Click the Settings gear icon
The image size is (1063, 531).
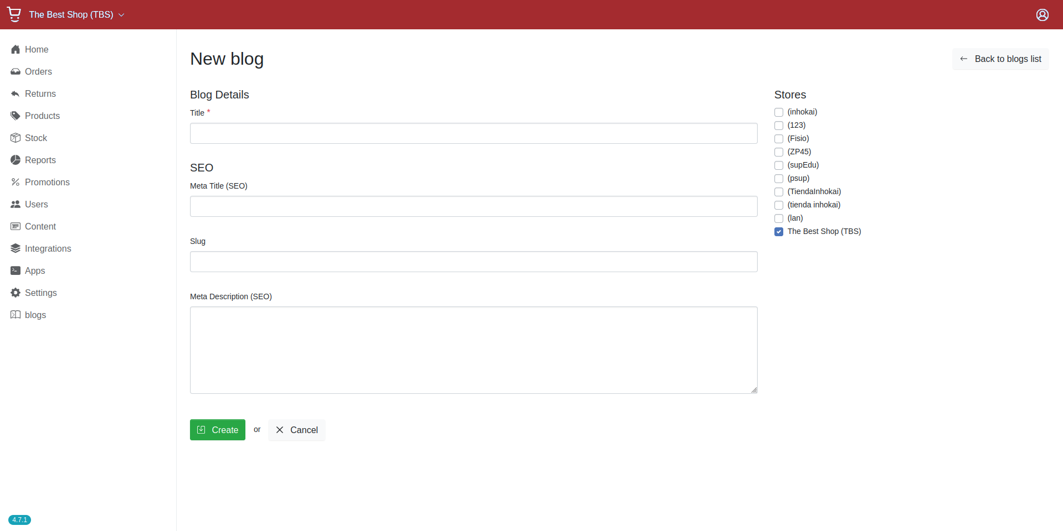tap(16, 293)
